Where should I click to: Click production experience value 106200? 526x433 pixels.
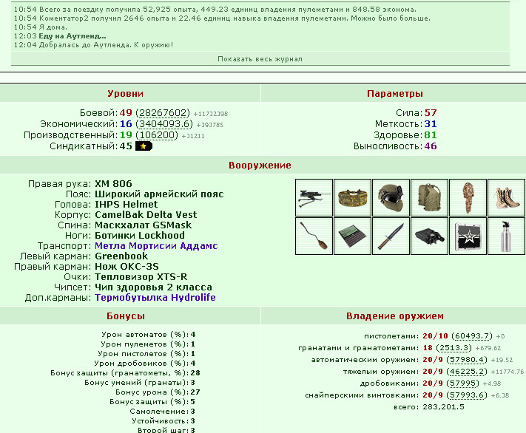coord(157,135)
